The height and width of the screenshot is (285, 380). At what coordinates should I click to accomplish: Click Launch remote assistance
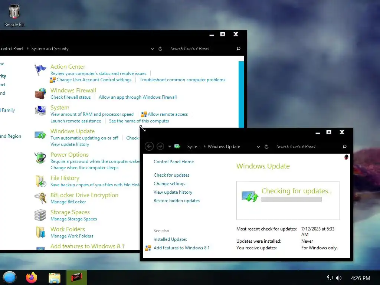[76, 121]
